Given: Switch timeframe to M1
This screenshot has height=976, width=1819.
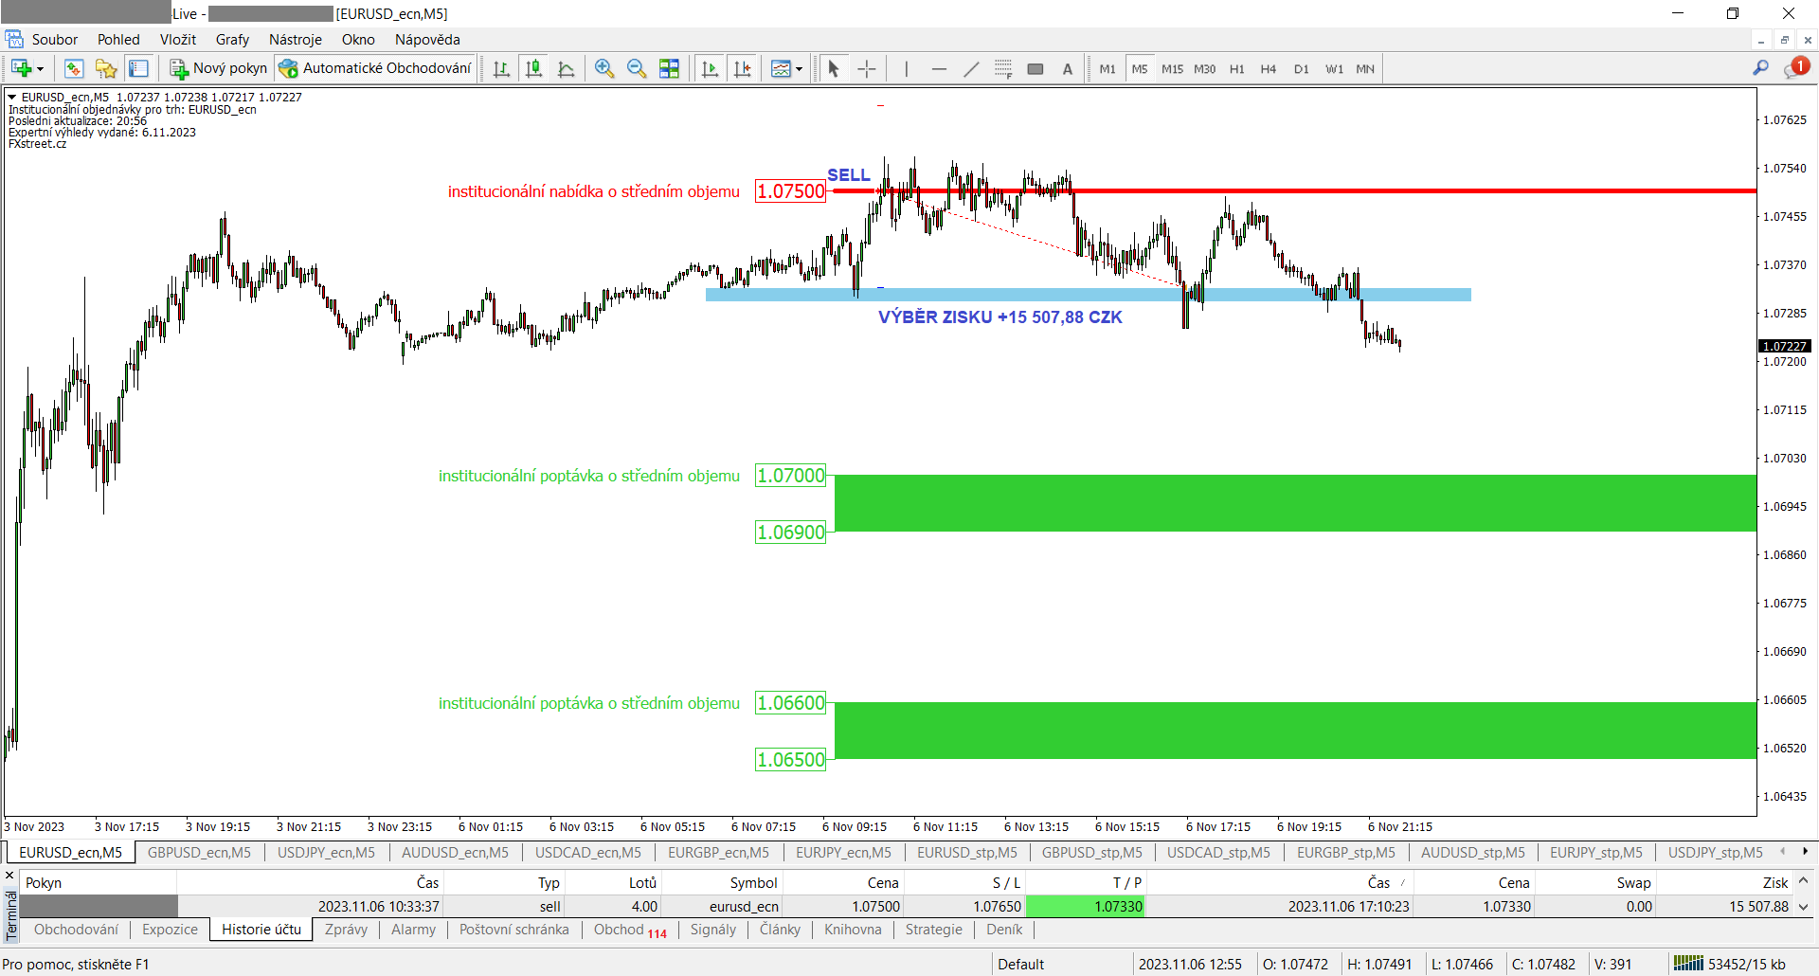Looking at the screenshot, I should [x=1108, y=68].
